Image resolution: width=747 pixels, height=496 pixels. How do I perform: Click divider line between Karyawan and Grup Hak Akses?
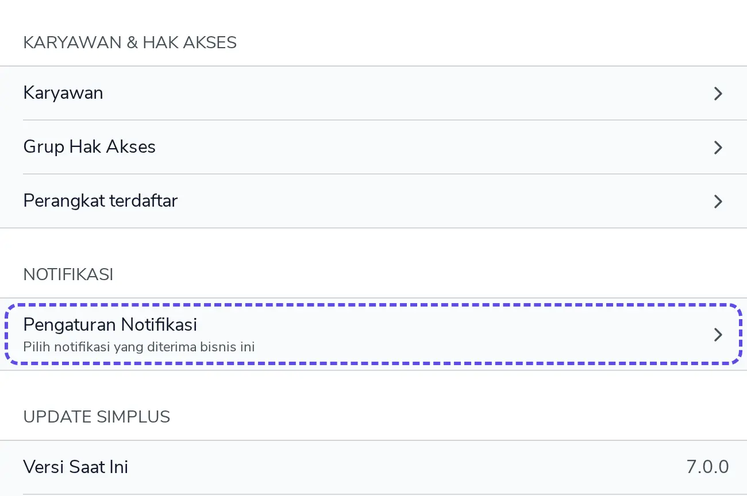point(385,120)
